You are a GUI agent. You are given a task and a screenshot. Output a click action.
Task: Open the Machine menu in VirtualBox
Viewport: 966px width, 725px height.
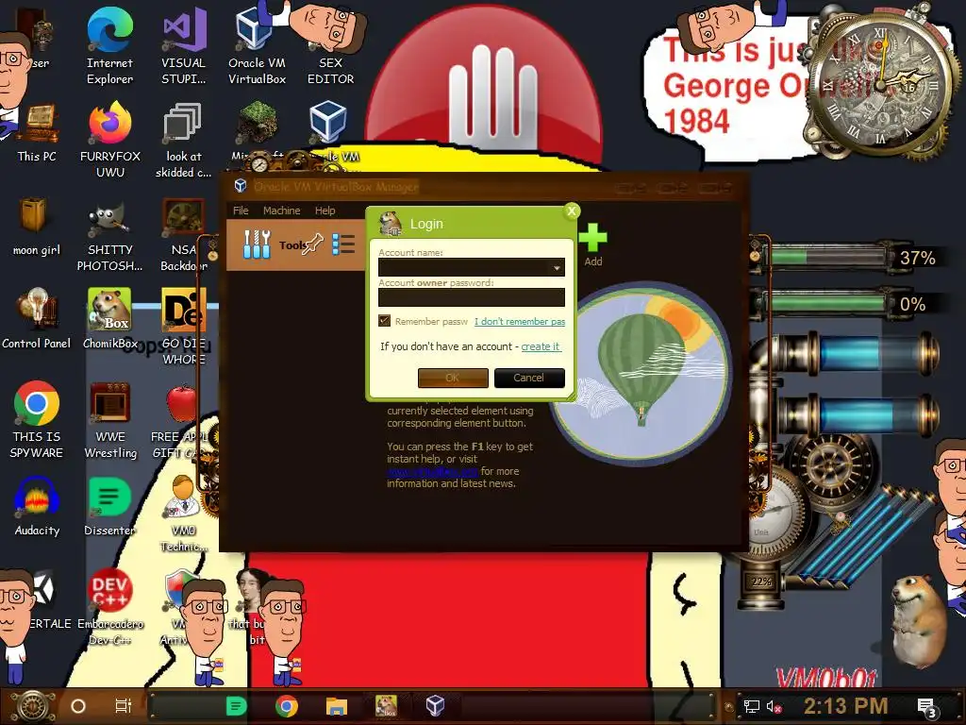click(281, 211)
